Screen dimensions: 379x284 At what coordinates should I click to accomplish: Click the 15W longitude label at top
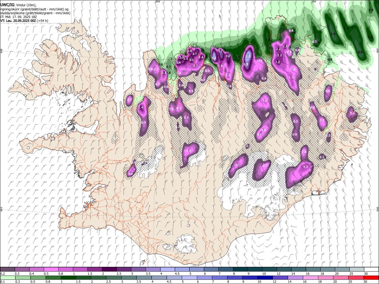click(x=314, y=1)
